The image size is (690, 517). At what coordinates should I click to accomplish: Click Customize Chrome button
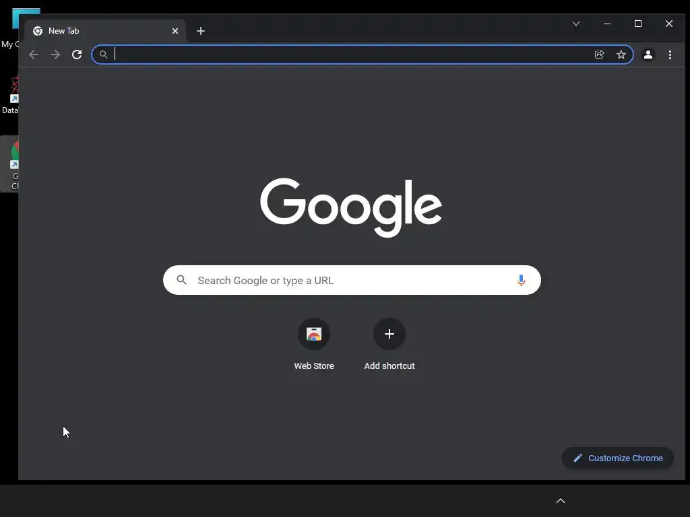[x=617, y=458]
